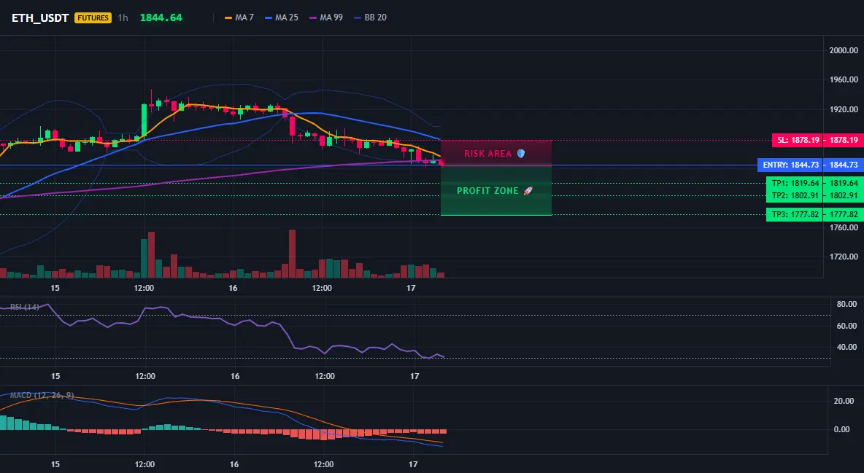This screenshot has width=864, height=473.
Task: Click the ETH_USDT symbol name
Action: (x=40, y=17)
